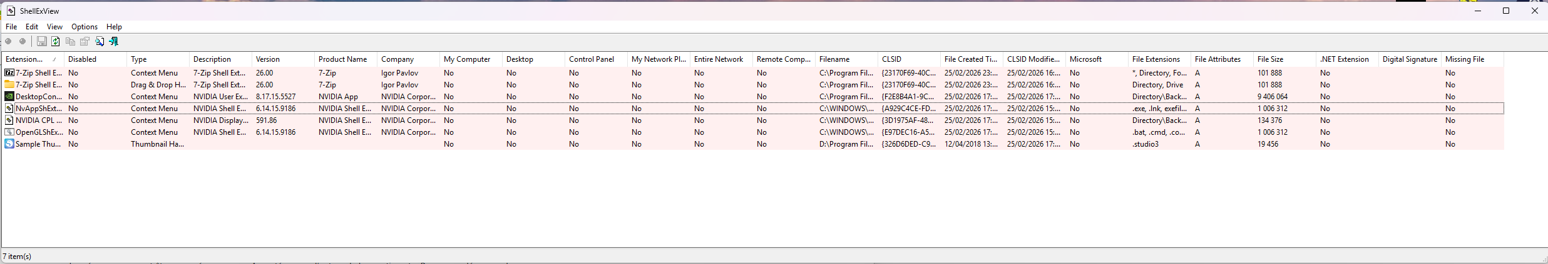
Task: Click the OpenGLShEx row icon
Action: click(x=9, y=132)
